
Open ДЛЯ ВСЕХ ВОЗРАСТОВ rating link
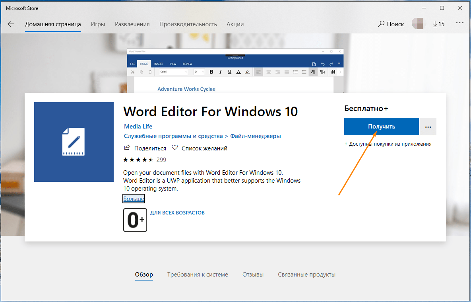pos(178,212)
